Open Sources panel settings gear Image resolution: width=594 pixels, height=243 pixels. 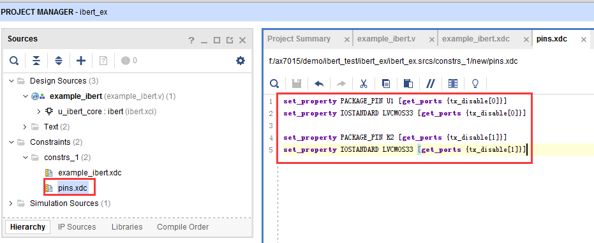(x=241, y=61)
